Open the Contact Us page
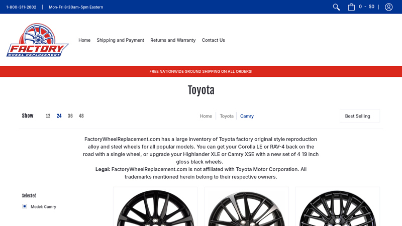 pos(213,40)
